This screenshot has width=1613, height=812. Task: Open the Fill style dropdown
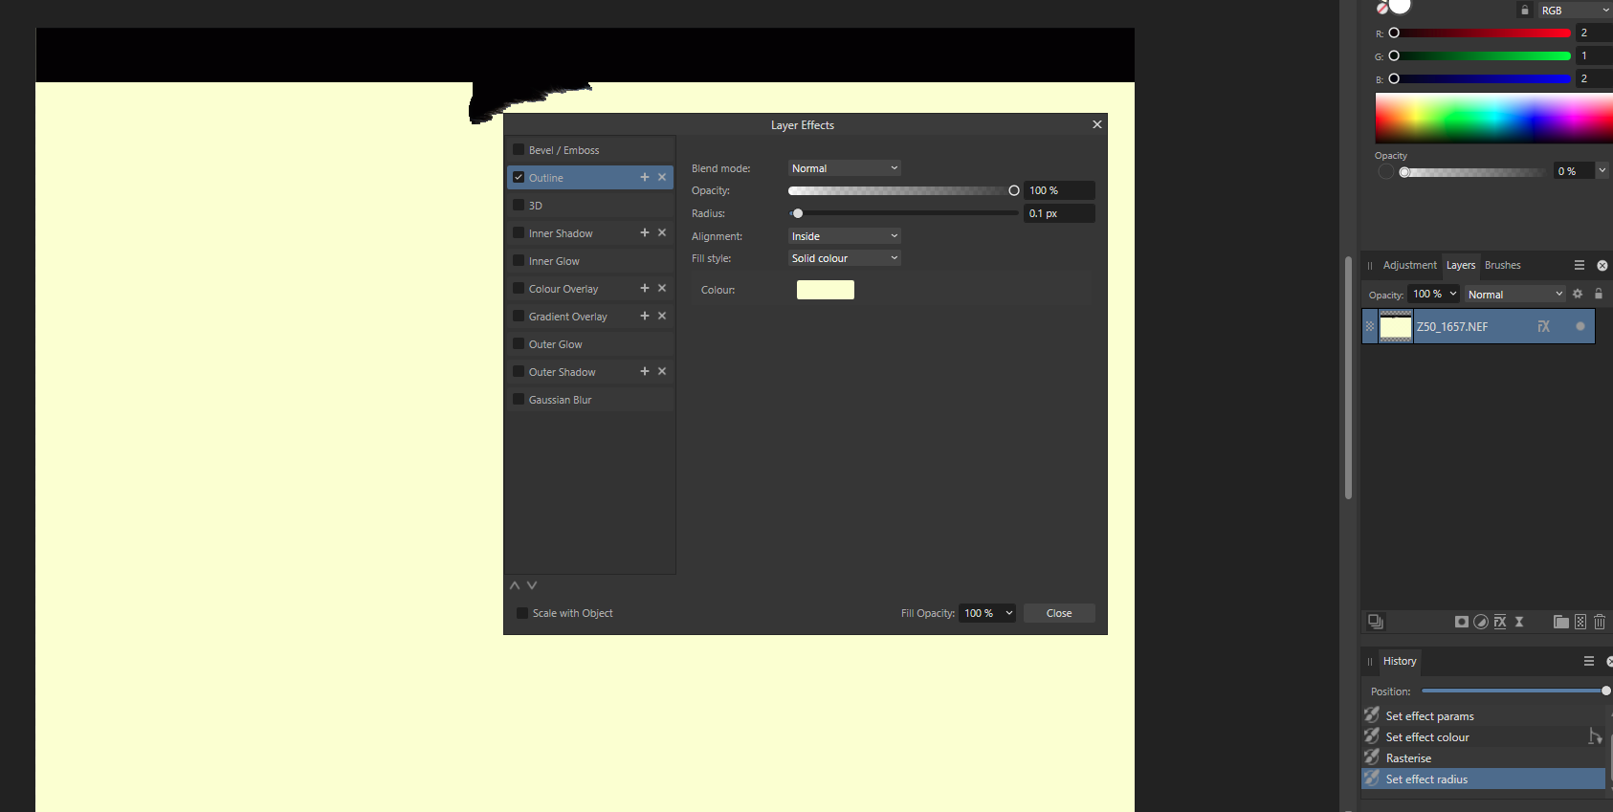(845, 258)
